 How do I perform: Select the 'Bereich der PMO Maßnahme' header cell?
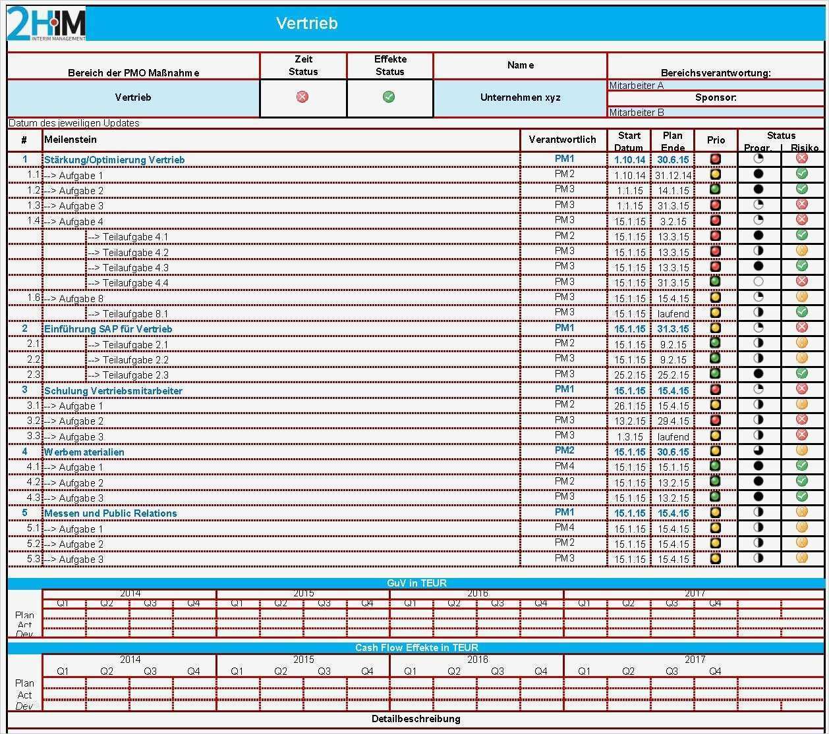tap(134, 66)
